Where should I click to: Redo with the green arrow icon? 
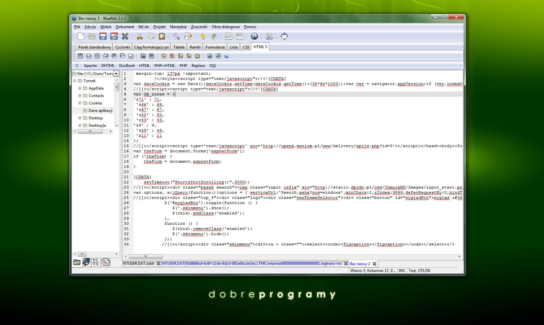pyautogui.click(x=214, y=36)
